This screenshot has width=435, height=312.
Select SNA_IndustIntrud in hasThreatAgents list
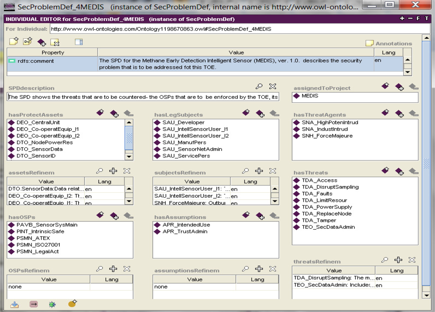pyautogui.click(x=325, y=129)
